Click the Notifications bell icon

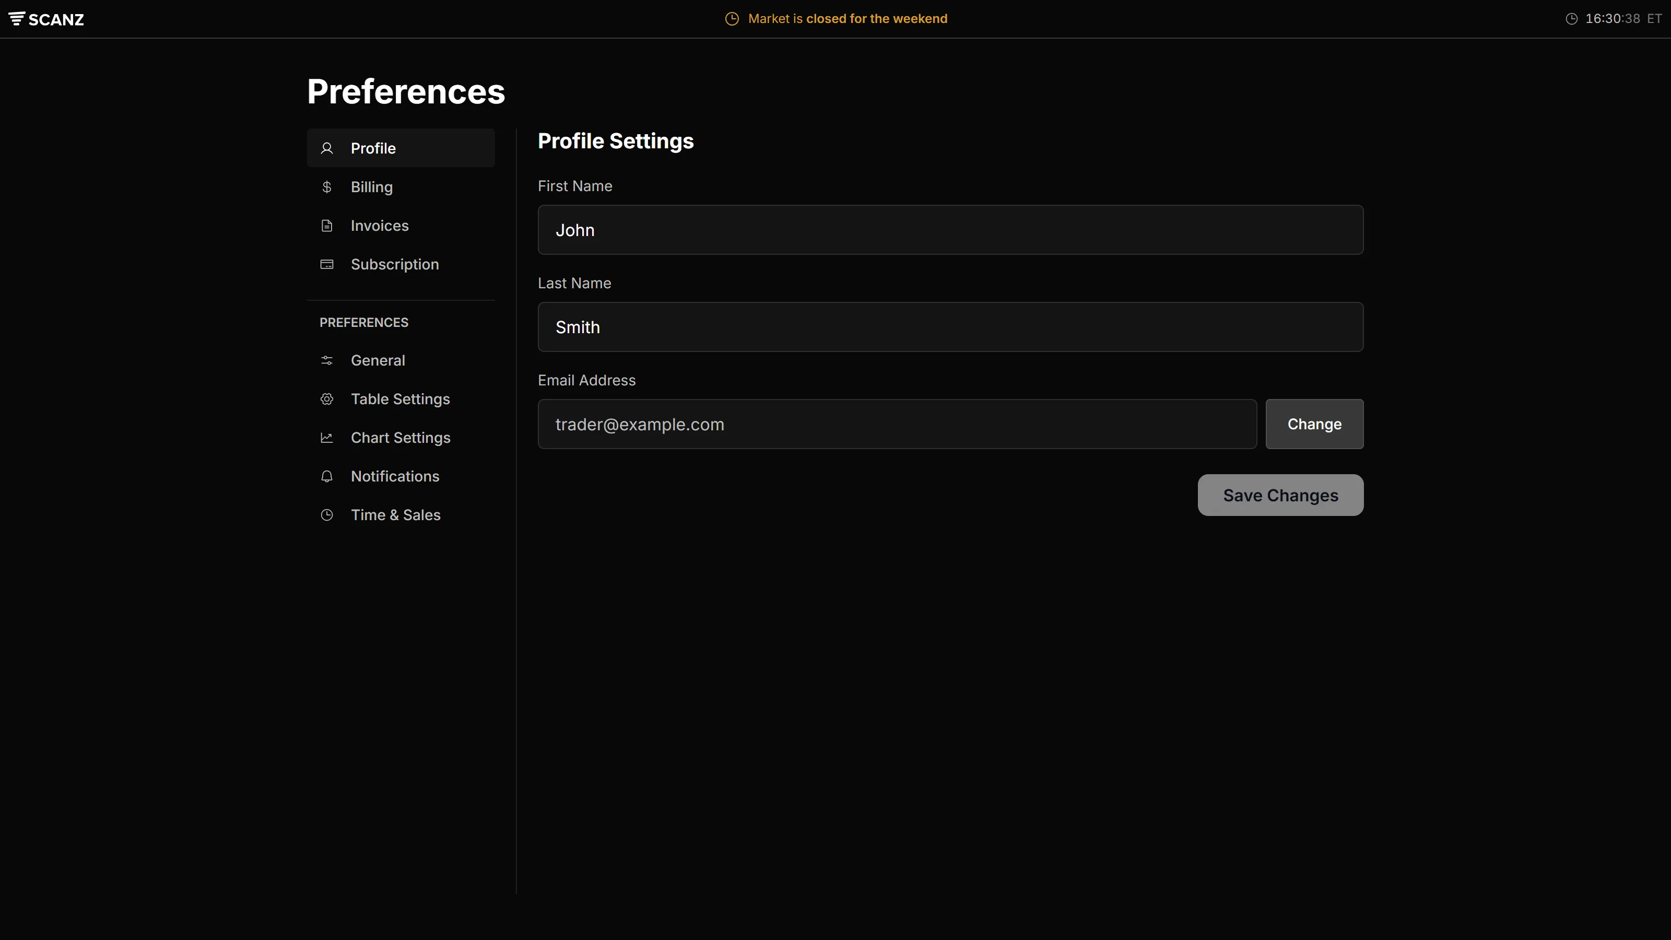[327, 476]
